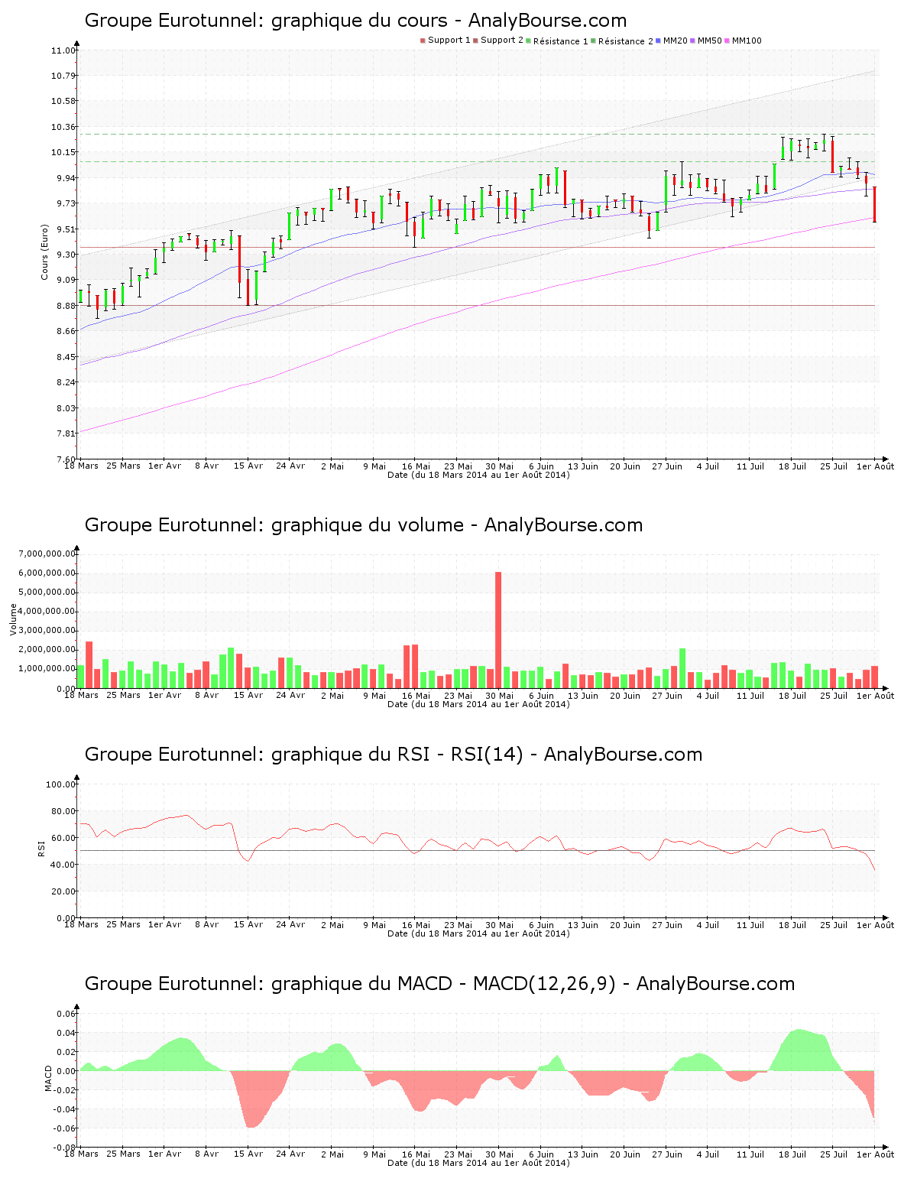Select the 'Support 2' legend label

tap(501, 41)
